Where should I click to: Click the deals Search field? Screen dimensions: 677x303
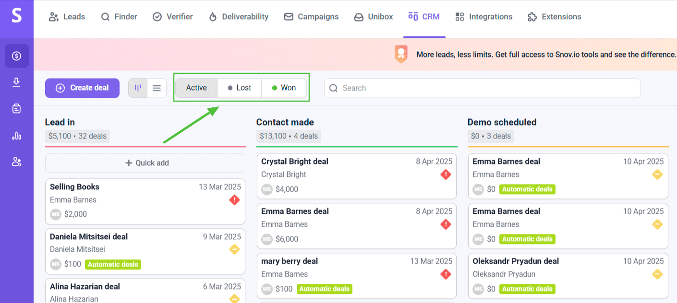482,88
